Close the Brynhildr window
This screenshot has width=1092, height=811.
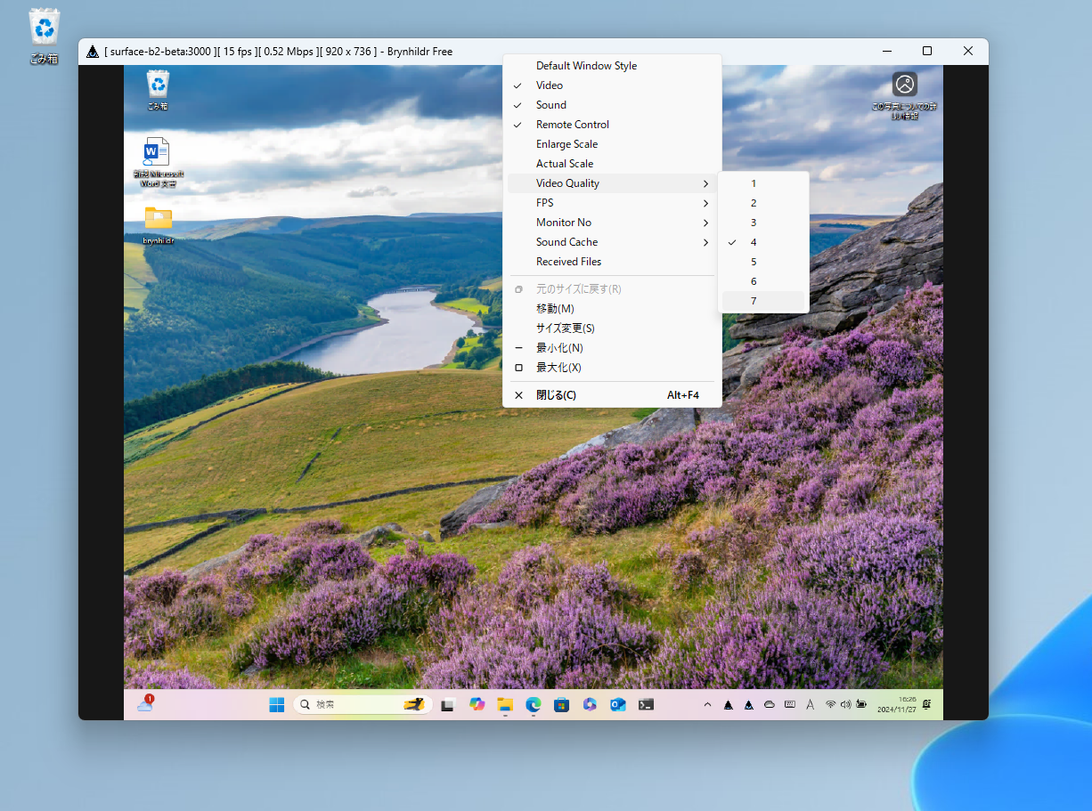pos(968,52)
